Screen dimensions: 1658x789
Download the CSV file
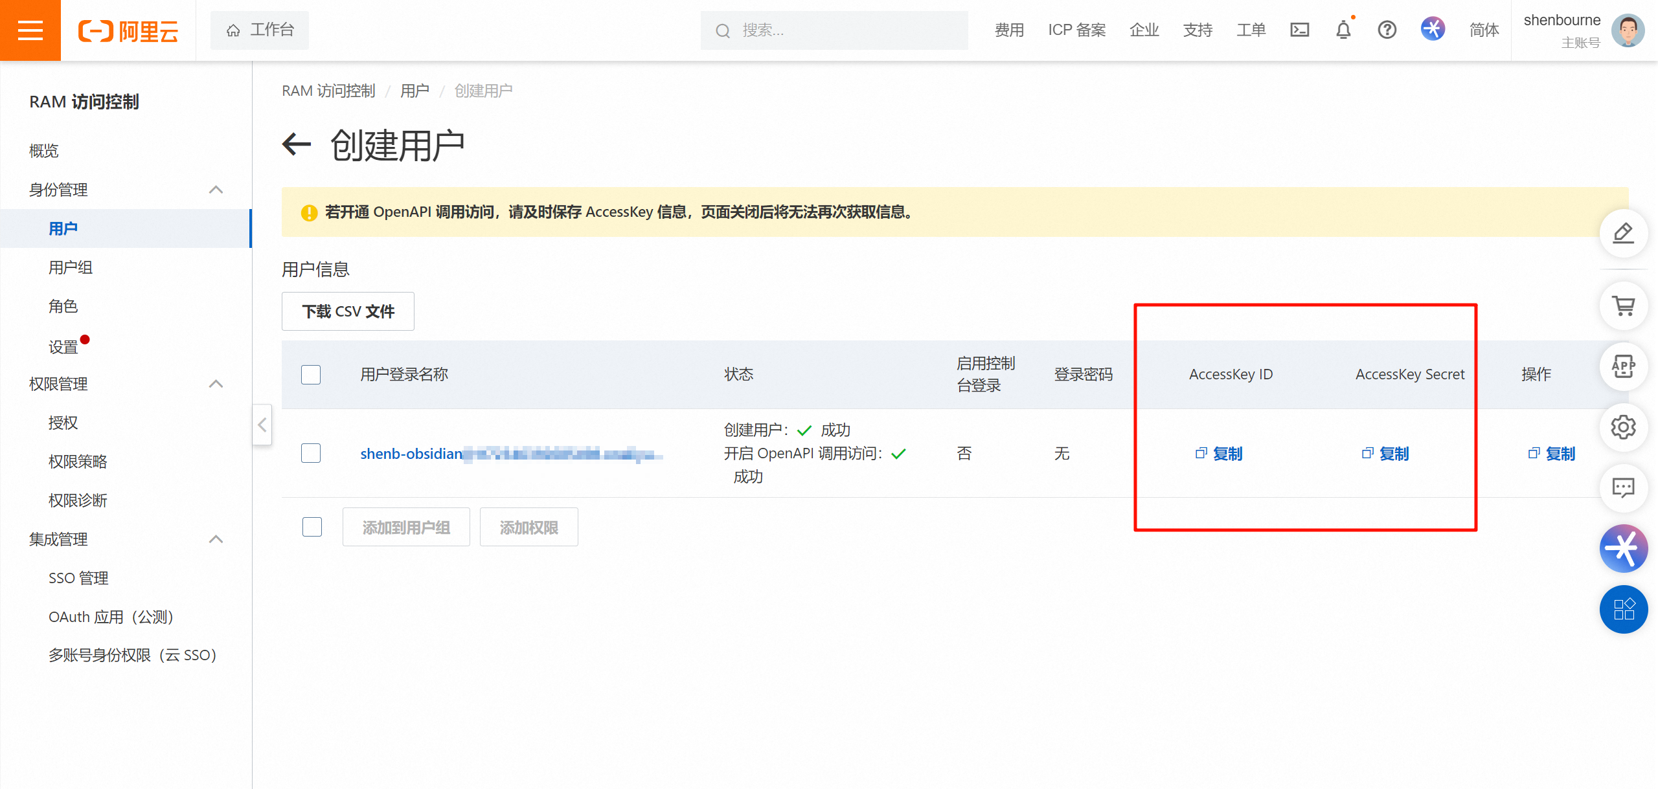coord(348,311)
